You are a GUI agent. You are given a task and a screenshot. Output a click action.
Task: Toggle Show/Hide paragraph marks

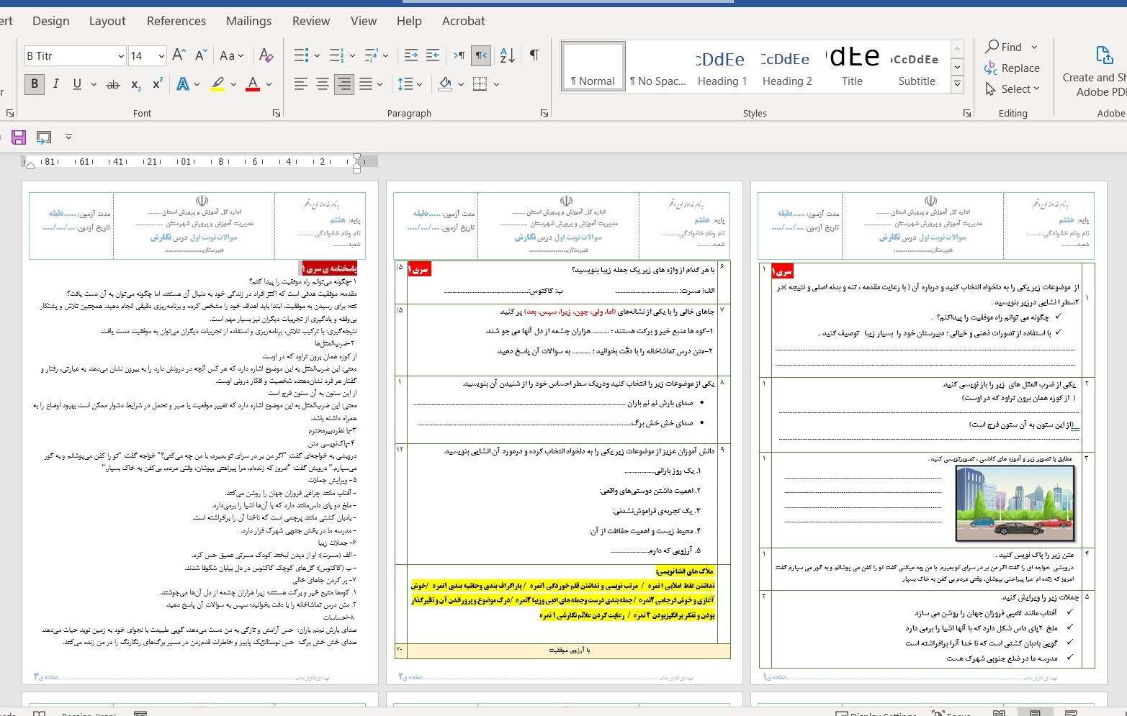pos(533,55)
